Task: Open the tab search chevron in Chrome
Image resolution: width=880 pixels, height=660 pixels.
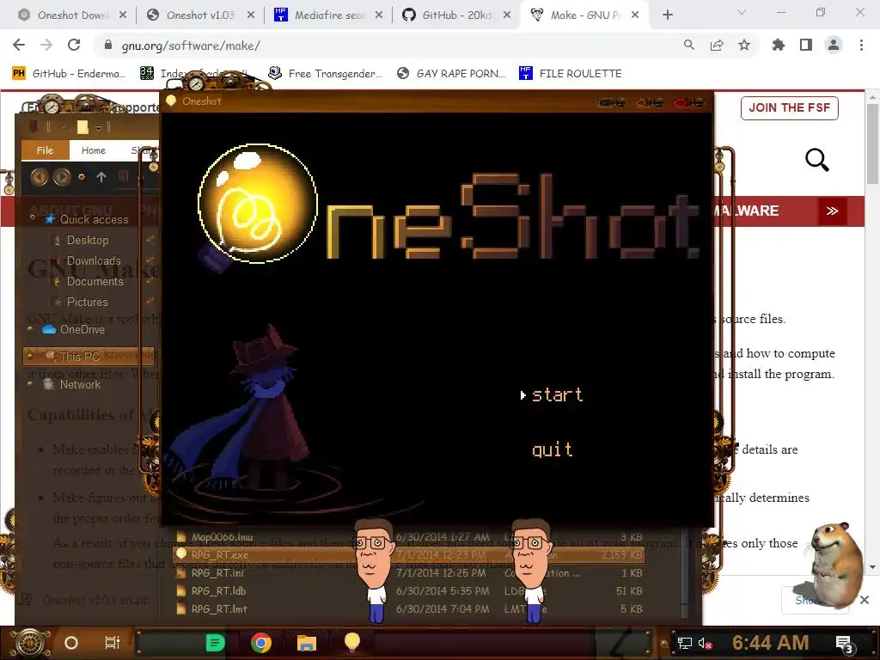Action: pos(742,12)
